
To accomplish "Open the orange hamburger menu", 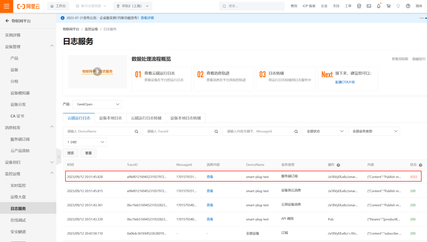I will tap(6, 6).
